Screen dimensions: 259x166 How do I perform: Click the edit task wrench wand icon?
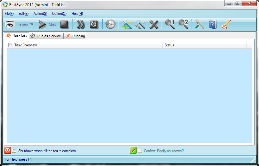point(140,24)
